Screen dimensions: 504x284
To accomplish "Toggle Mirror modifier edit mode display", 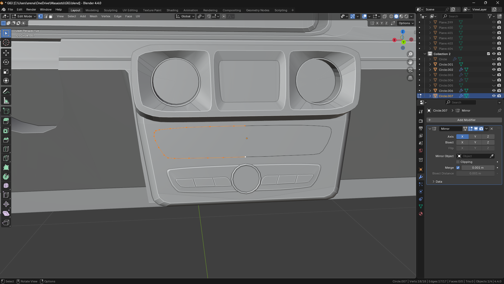I will pos(471,129).
